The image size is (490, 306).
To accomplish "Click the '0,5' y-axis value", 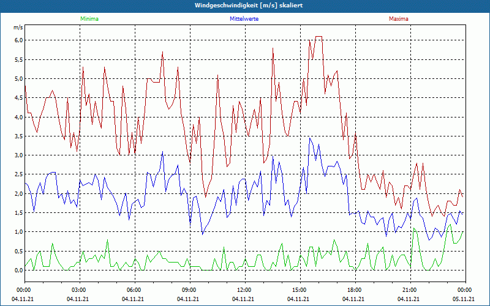I will pos(19,251).
